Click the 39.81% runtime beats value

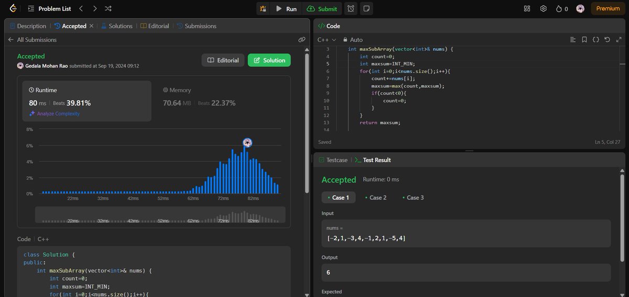pos(79,103)
